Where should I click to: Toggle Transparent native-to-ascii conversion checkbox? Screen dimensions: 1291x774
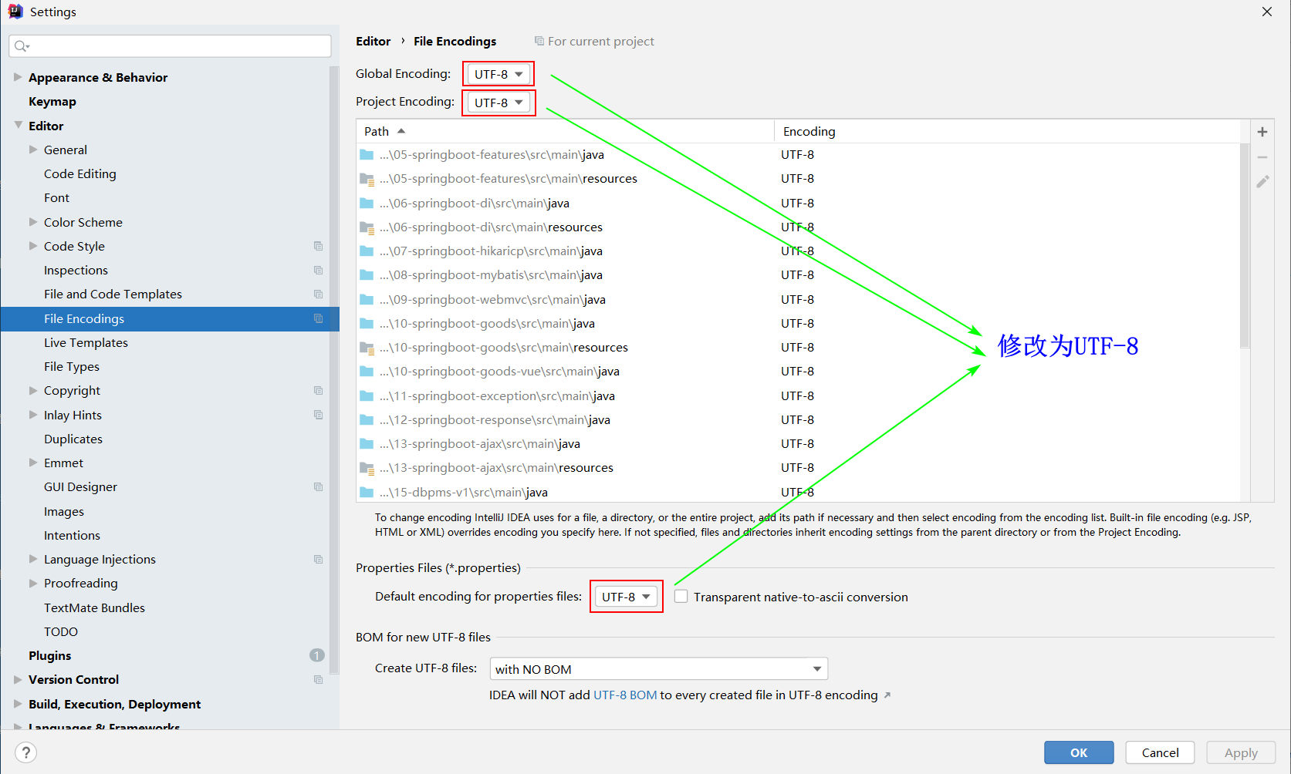(x=681, y=596)
